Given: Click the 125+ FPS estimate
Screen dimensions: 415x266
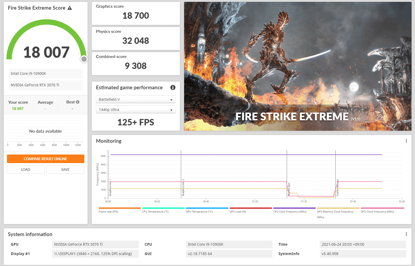Looking at the screenshot, I should click(x=136, y=122).
